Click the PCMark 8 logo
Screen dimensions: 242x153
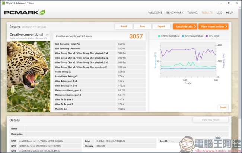(x=24, y=12)
